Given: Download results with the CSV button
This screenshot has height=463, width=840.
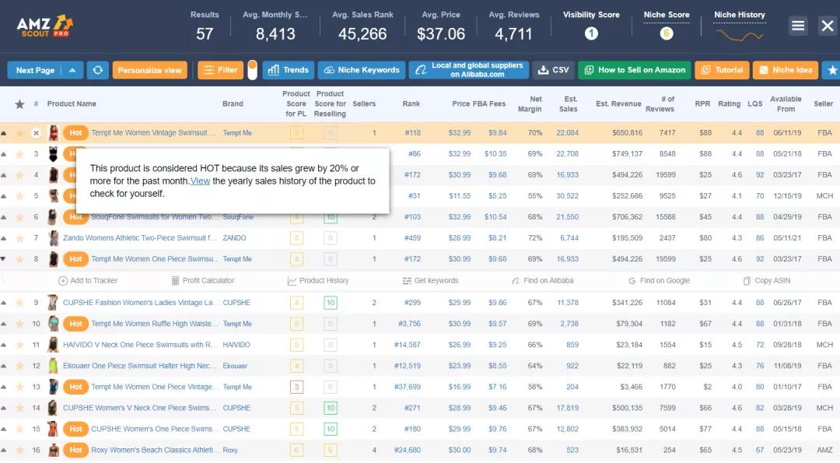Looking at the screenshot, I should [553, 70].
